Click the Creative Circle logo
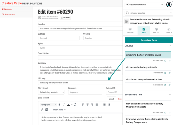This screenshot has width=173, height=125. pos(22,3)
